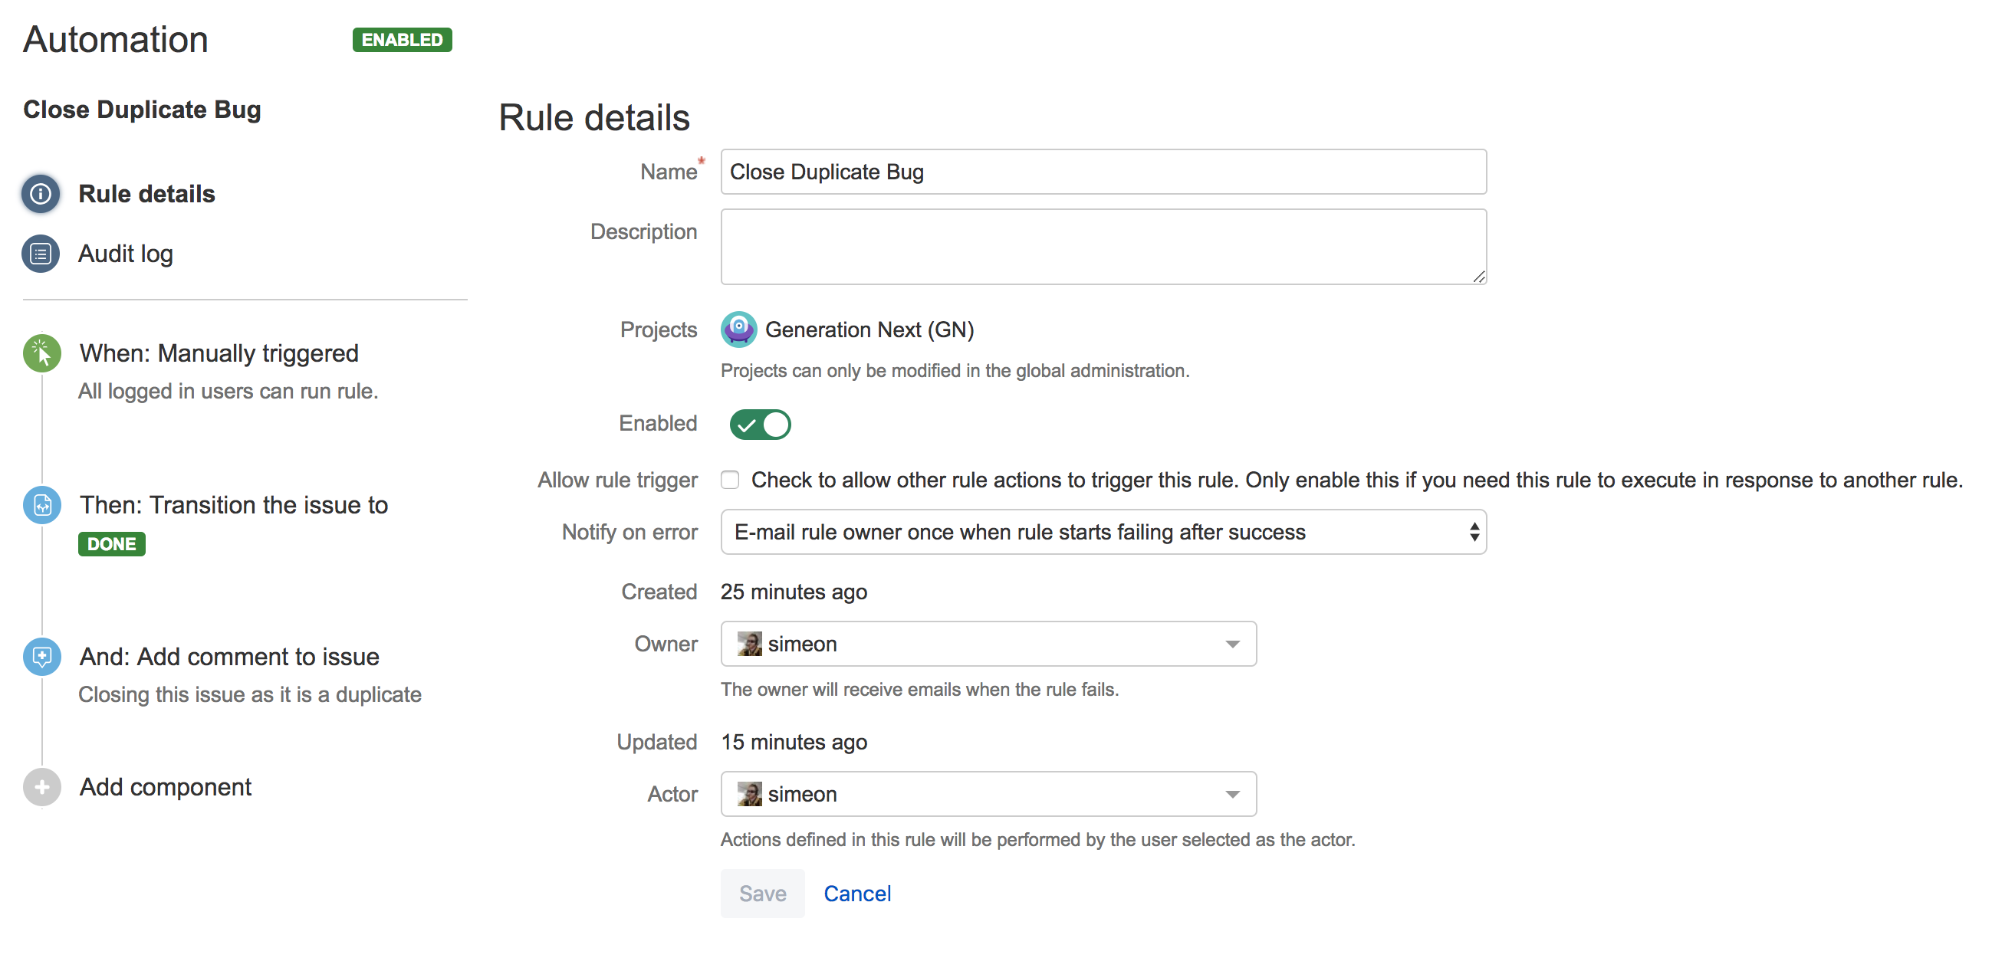Click the Generation Next project avatar
The width and height of the screenshot is (1992, 961).
(738, 330)
